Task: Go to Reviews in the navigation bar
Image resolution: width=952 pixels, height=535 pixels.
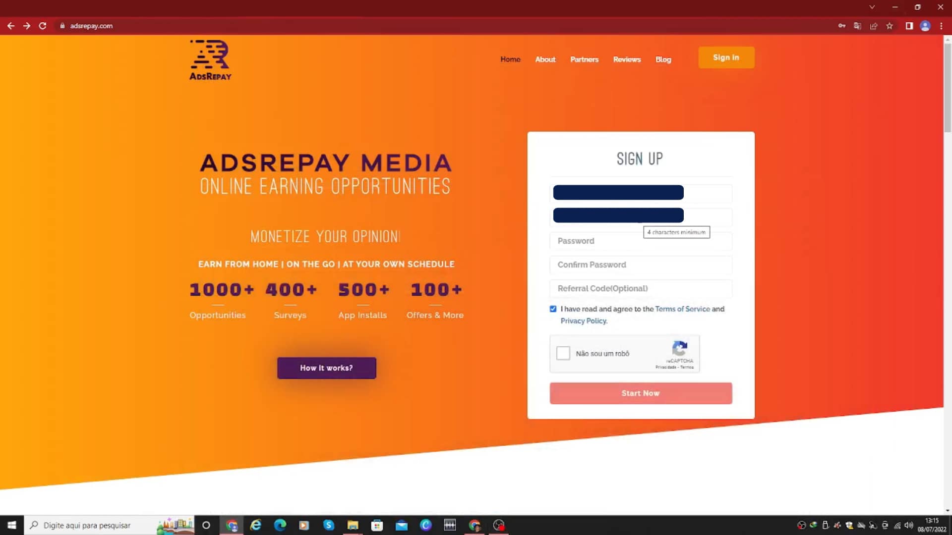Action: click(627, 59)
